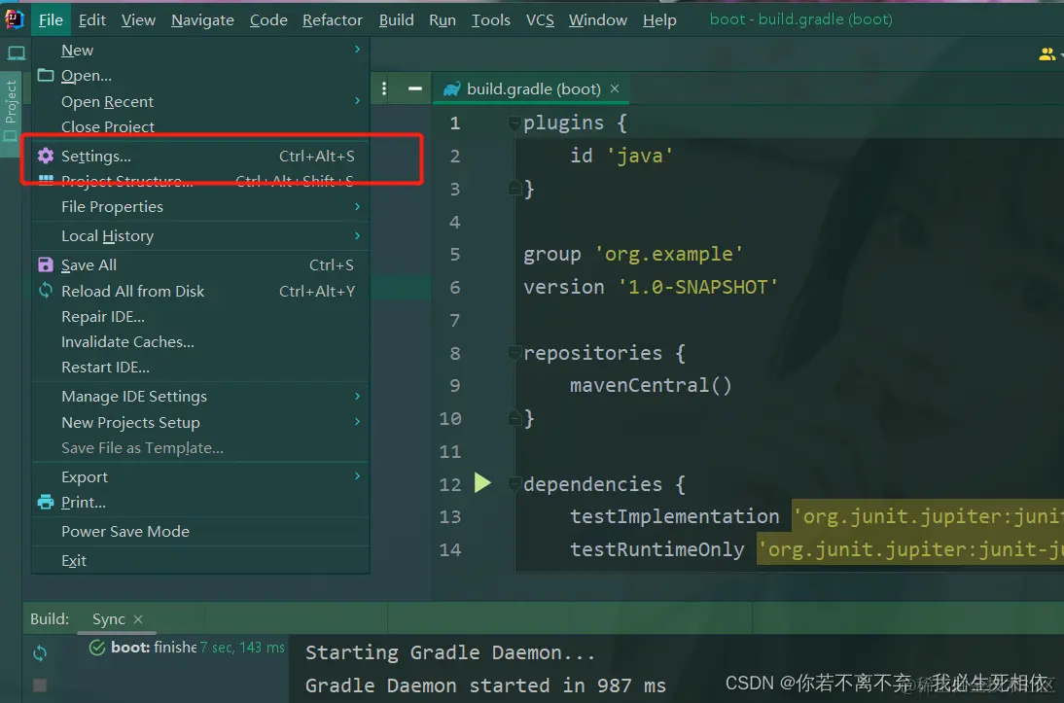
Task: Choose Repair IDE...
Action: pos(200,317)
